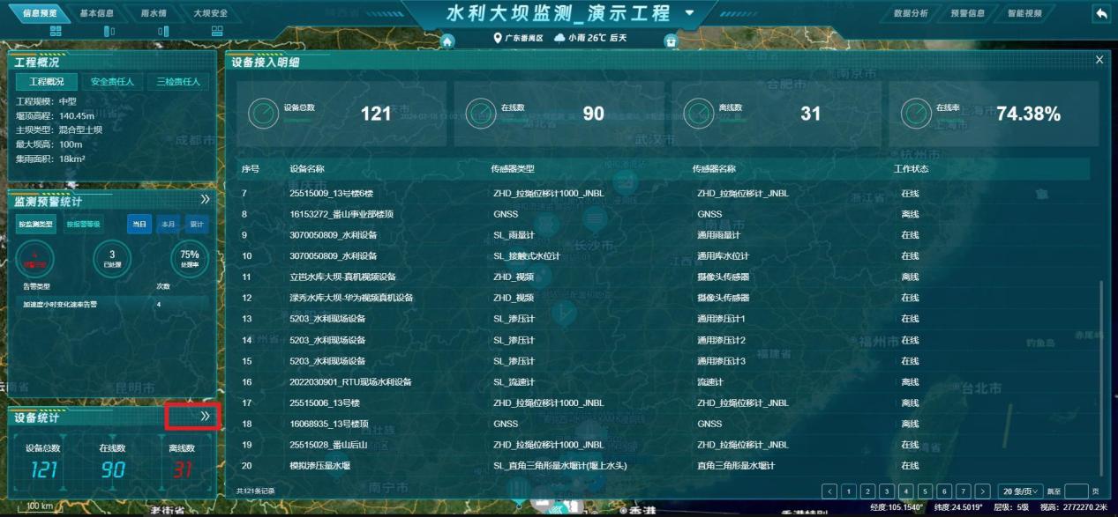Open the 20条/页 page size dropdown
Image resolution: width=1118 pixels, height=517 pixels.
click(x=1020, y=491)
